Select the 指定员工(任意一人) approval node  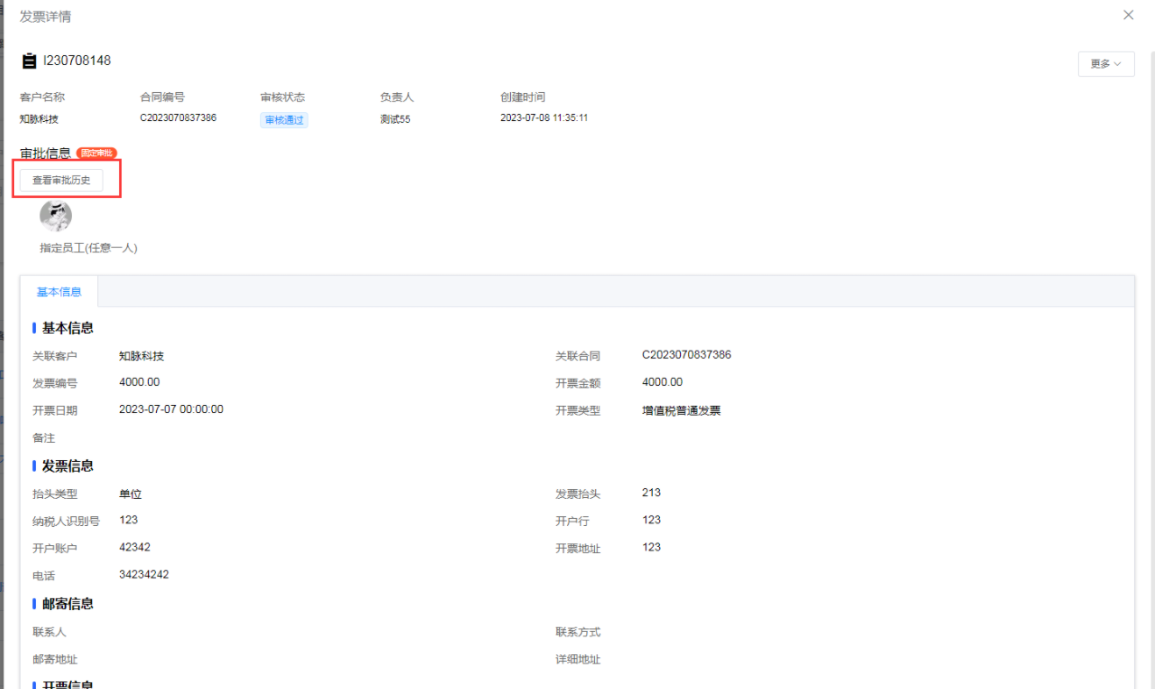tap(88, 248)
